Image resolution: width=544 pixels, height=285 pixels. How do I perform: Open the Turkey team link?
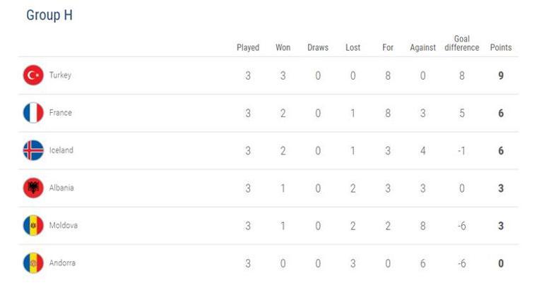coord(60,75)
